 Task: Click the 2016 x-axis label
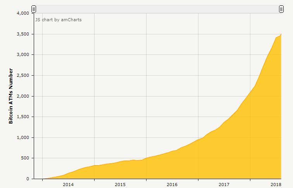[172, 185]
